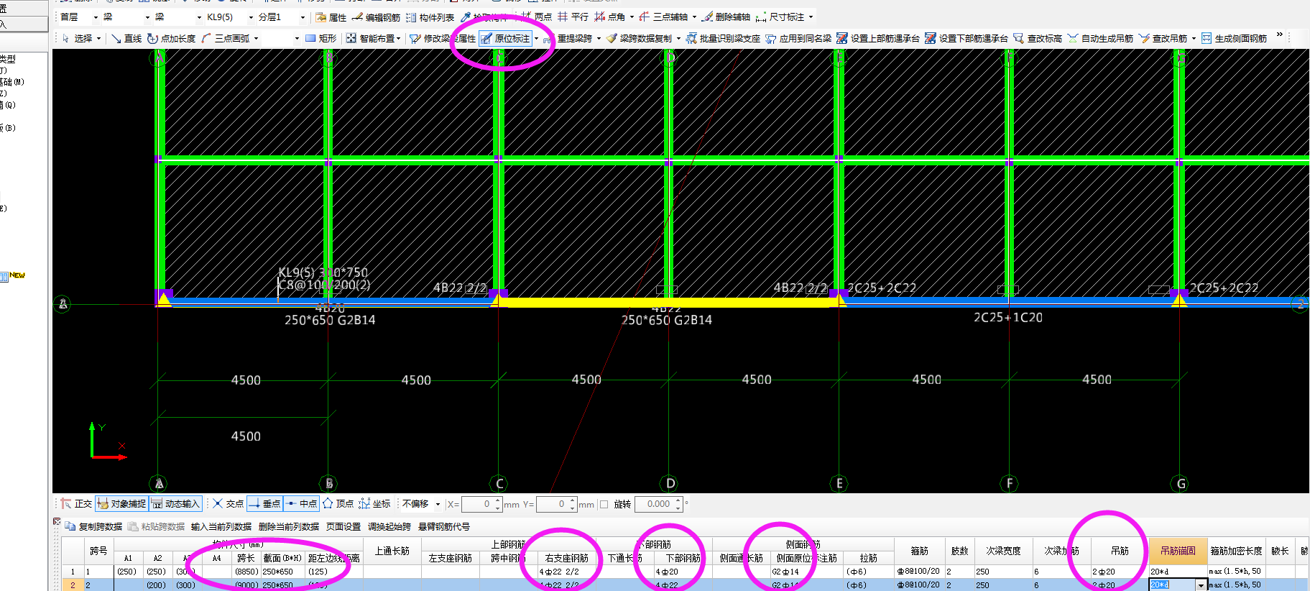Click the X coordinate input field
Viewport: 1310px width, 591px height.
click(481, 504)
